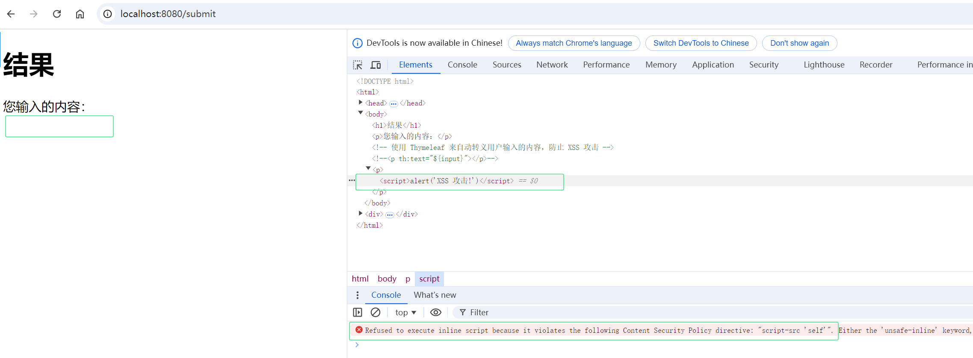
Task: Go back to the previous page
Action: (11, 14)
